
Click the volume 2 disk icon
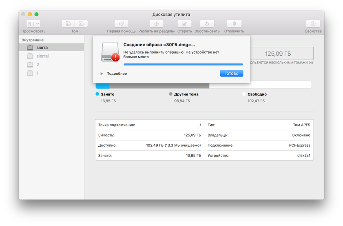tap(30, 65)
